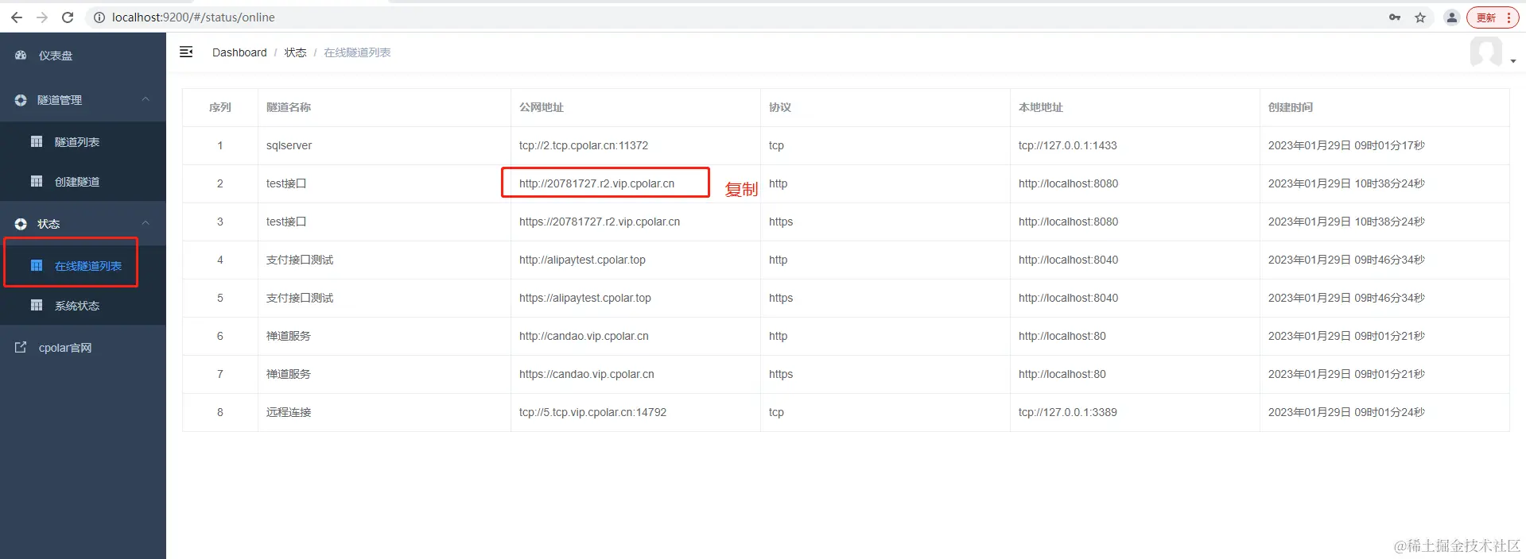The width and height of the screenshot is (1526, 559).
Task: Bookmark this page with star icon
Action: [x=1420, y=17]
